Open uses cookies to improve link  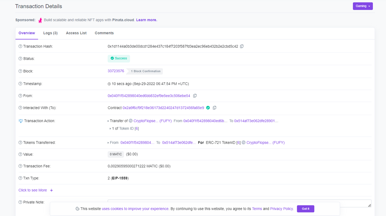(135, 209)
